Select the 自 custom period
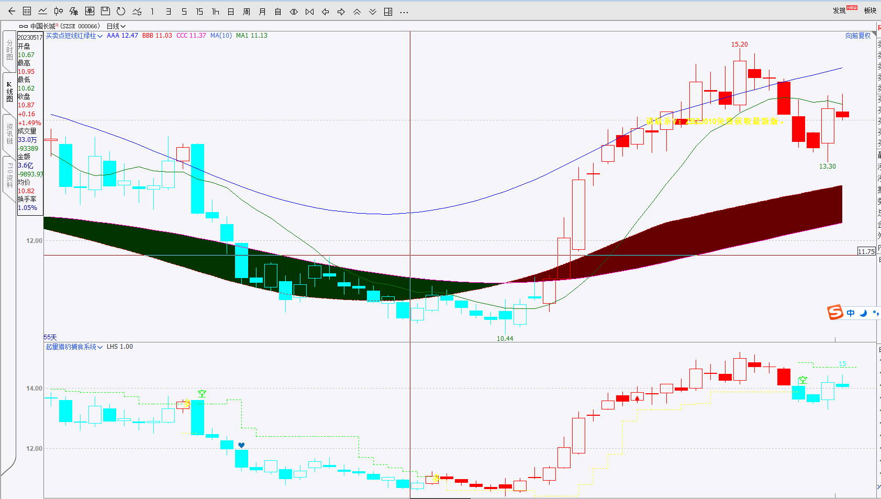This screenshot has width=881, height=499. (x=278, y=11)
